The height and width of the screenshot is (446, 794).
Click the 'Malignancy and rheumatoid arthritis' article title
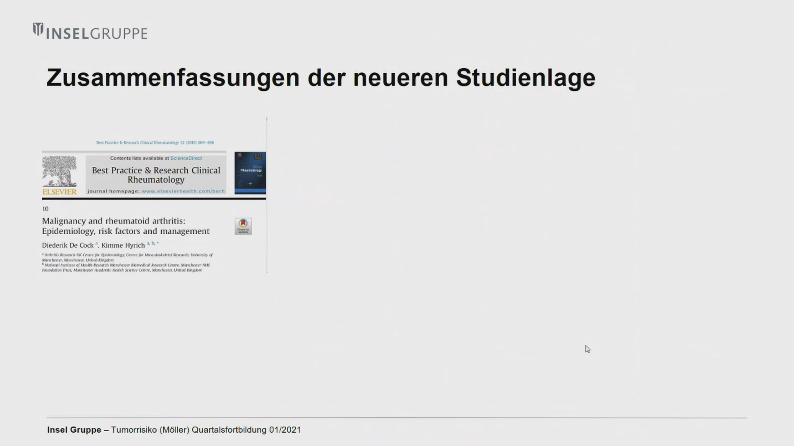click(126, 226)
